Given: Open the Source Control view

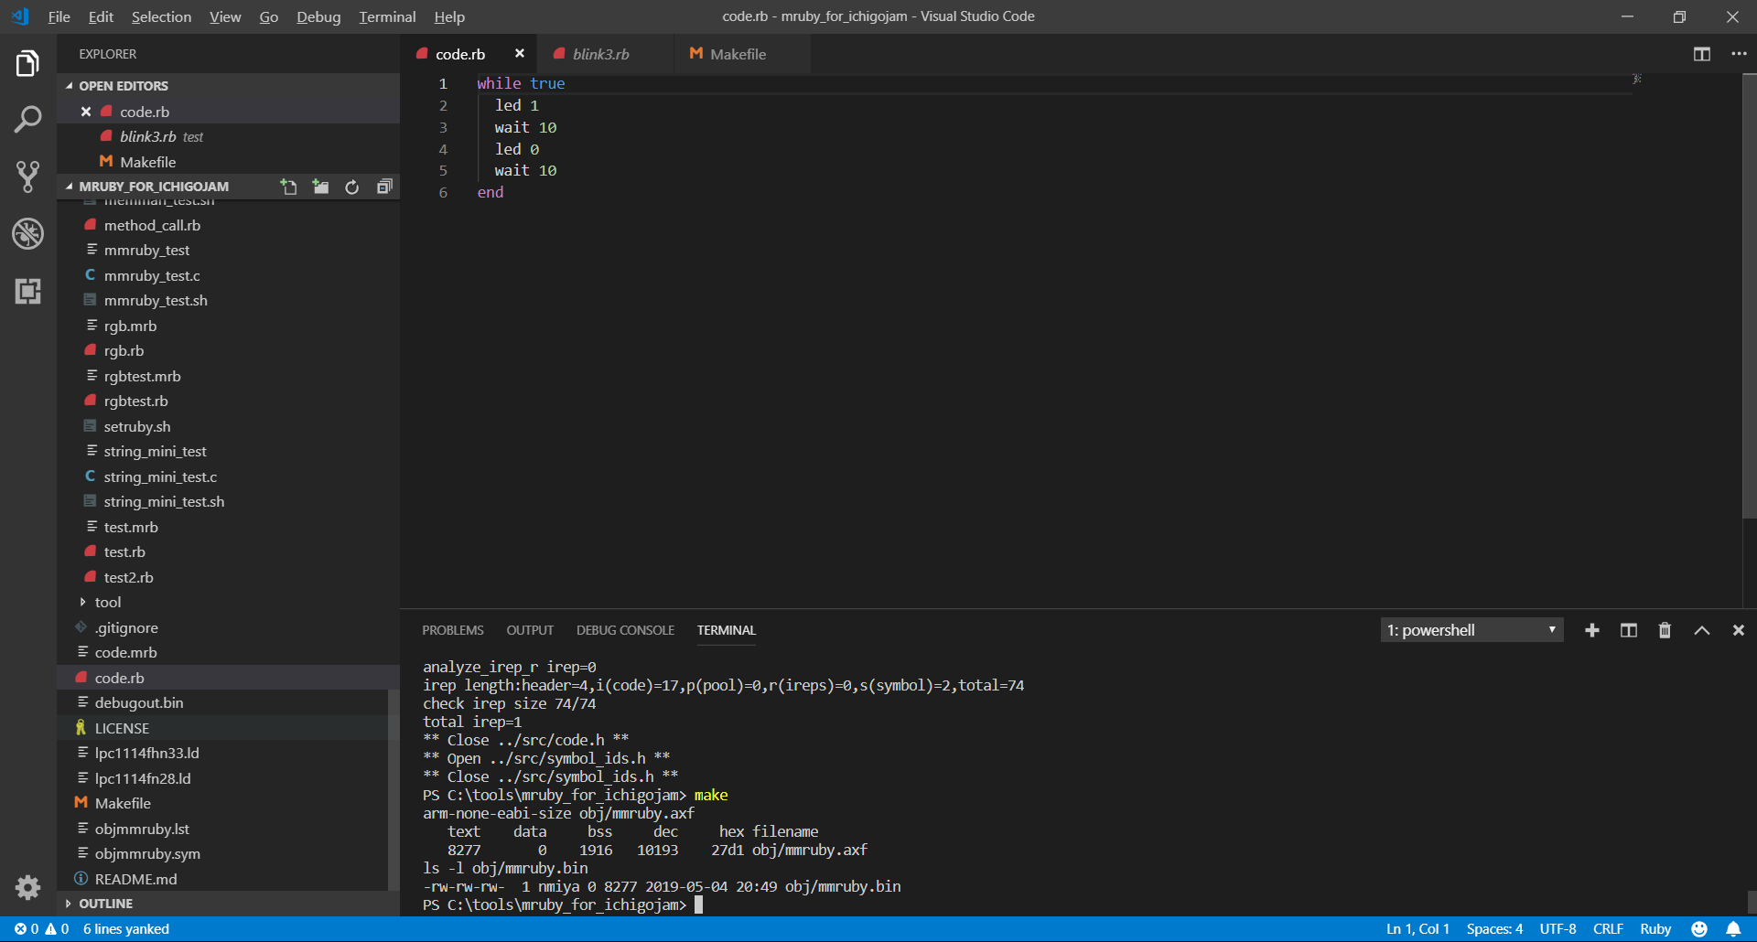Looking at the screenshot, I should click(x=27, y=177).
